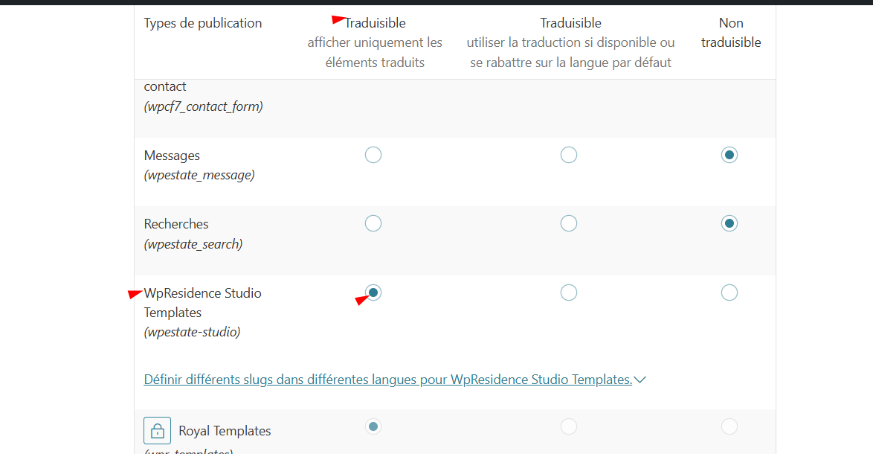Click the 'Non traduisible' column header
873x454 pixels.
731,33
